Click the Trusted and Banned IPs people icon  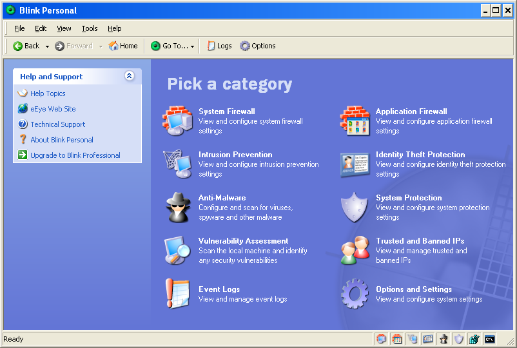pos(355,250)
